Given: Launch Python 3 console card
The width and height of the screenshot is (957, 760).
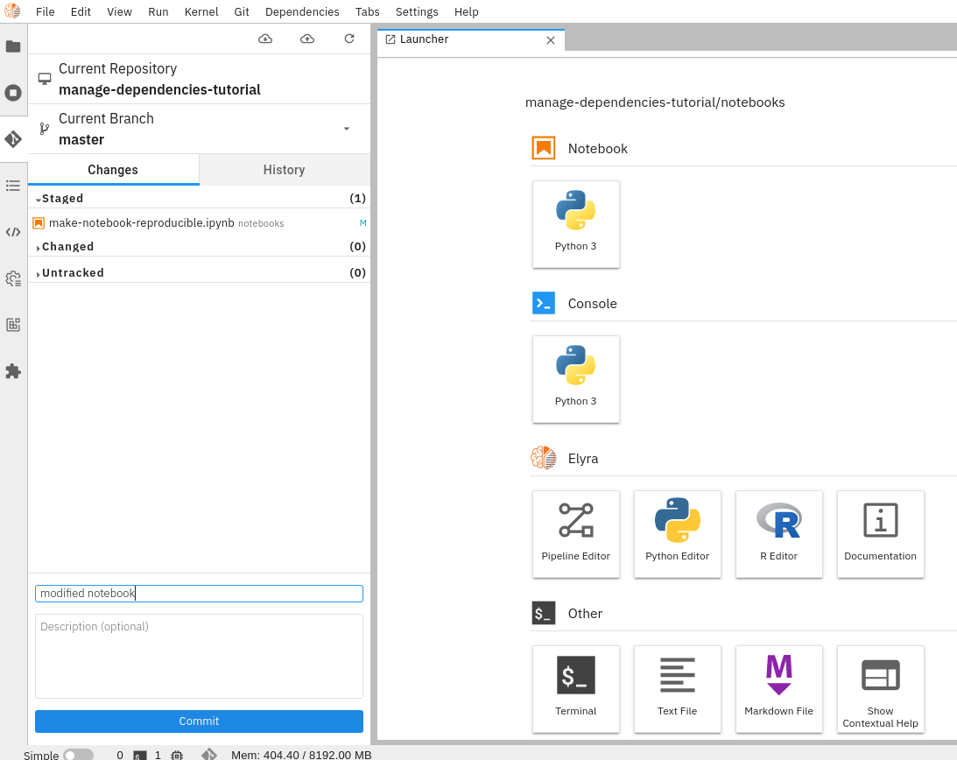Looking at the screenshot, I should 575,379.
